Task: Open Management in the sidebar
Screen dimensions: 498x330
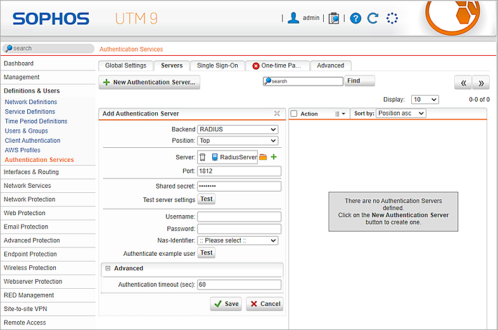Action: [x=22, y=77]
